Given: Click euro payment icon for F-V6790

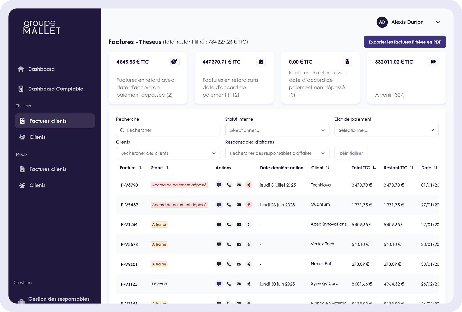Looking at the screenshot, I should pyautogui.click(x=249, y=185).
